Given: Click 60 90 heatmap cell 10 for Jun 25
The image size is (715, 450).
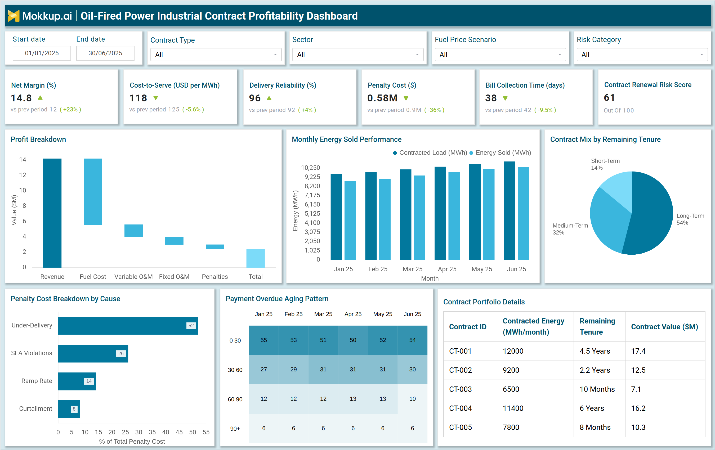Looking at the screenshot, I should (412, 399).
